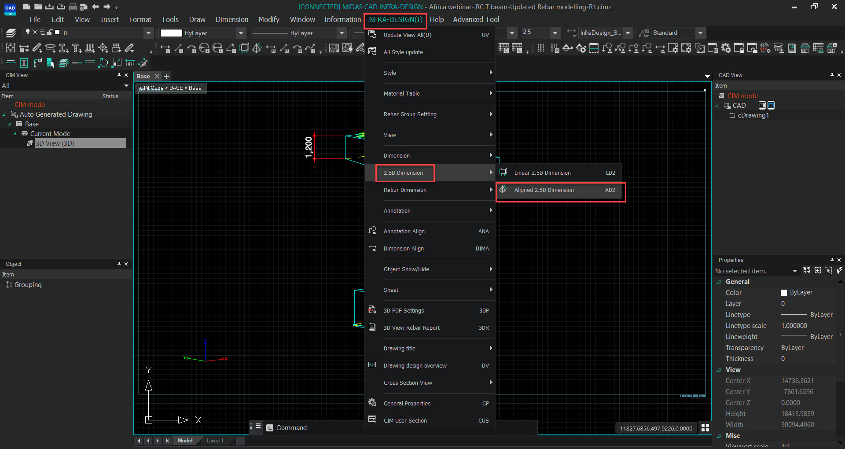Open the No selected item dropdown
The width and height of the screenshot is (845, 449).
pos(795,271)
